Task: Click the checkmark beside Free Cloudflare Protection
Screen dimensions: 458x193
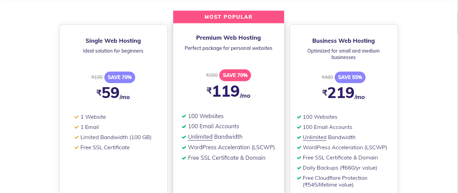Action: point(299,178)
